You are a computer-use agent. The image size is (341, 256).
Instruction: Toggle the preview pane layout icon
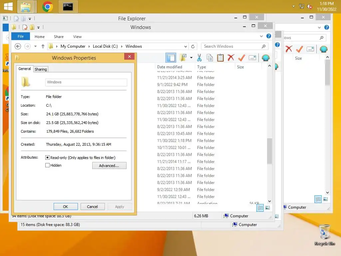tap(171, 58)
